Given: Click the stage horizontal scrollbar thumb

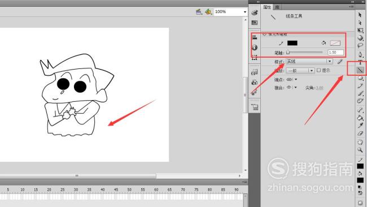Looking at the screenshot, I should [x=78, y=175].
